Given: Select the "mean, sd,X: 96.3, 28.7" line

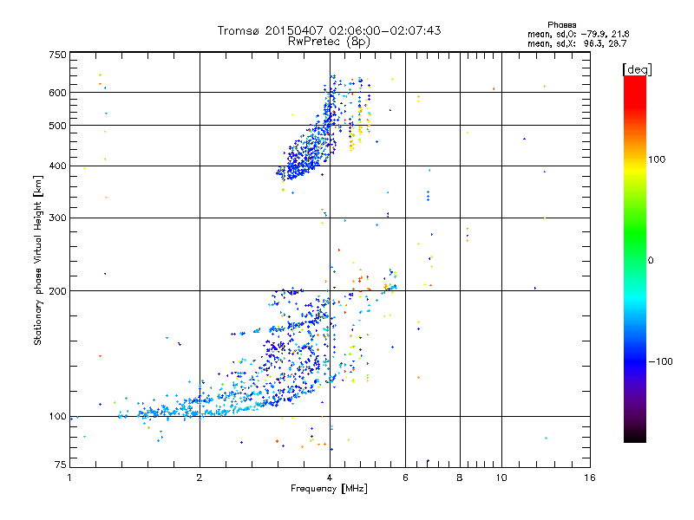Looking at the screenshot, I should pyautogui.click(x=577, y=43).
